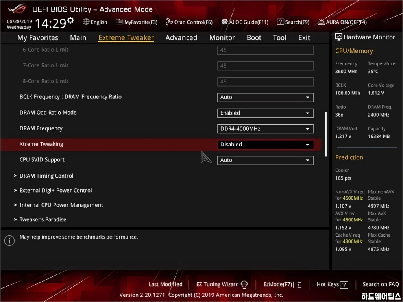
Task: Open the Main tab
Action: [x=78, y=37]
